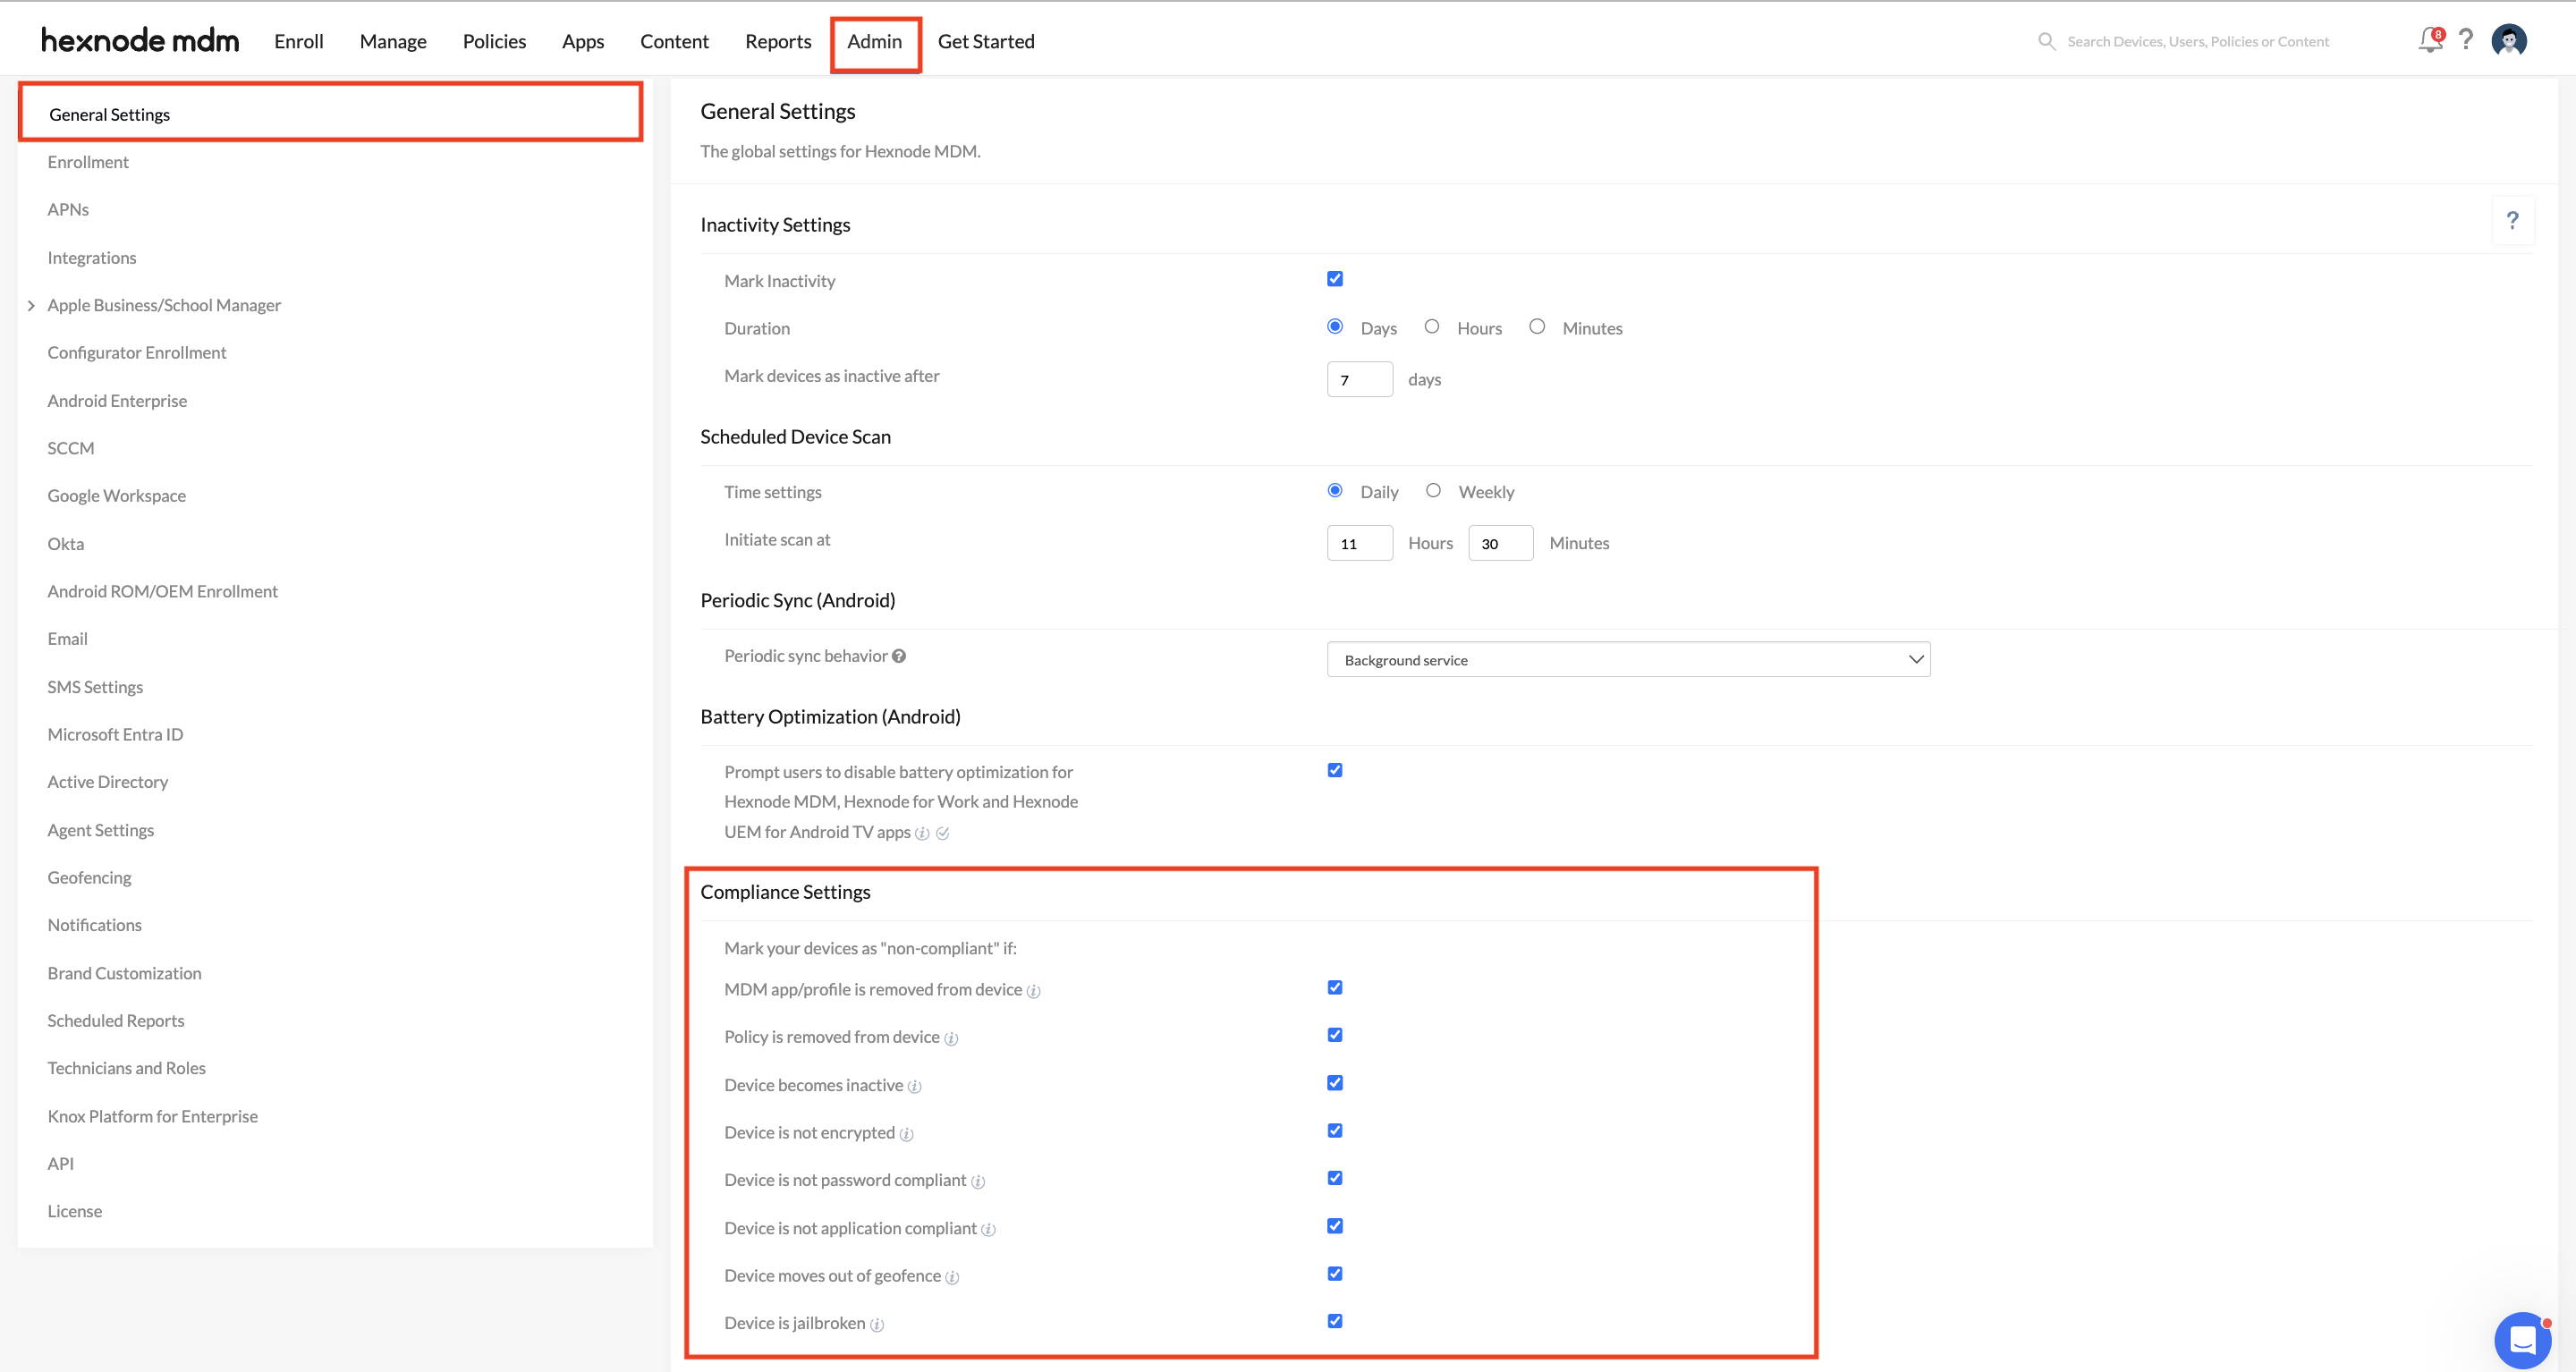Open the user profile avatar

click(x=2508, y=40)
